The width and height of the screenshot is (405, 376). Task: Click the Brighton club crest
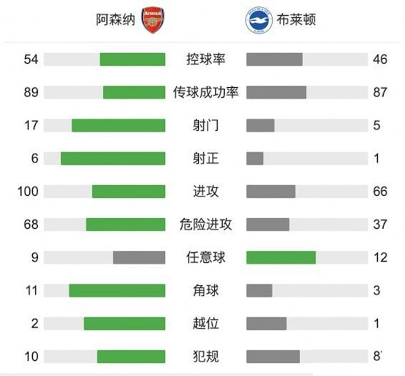(258, 20)
